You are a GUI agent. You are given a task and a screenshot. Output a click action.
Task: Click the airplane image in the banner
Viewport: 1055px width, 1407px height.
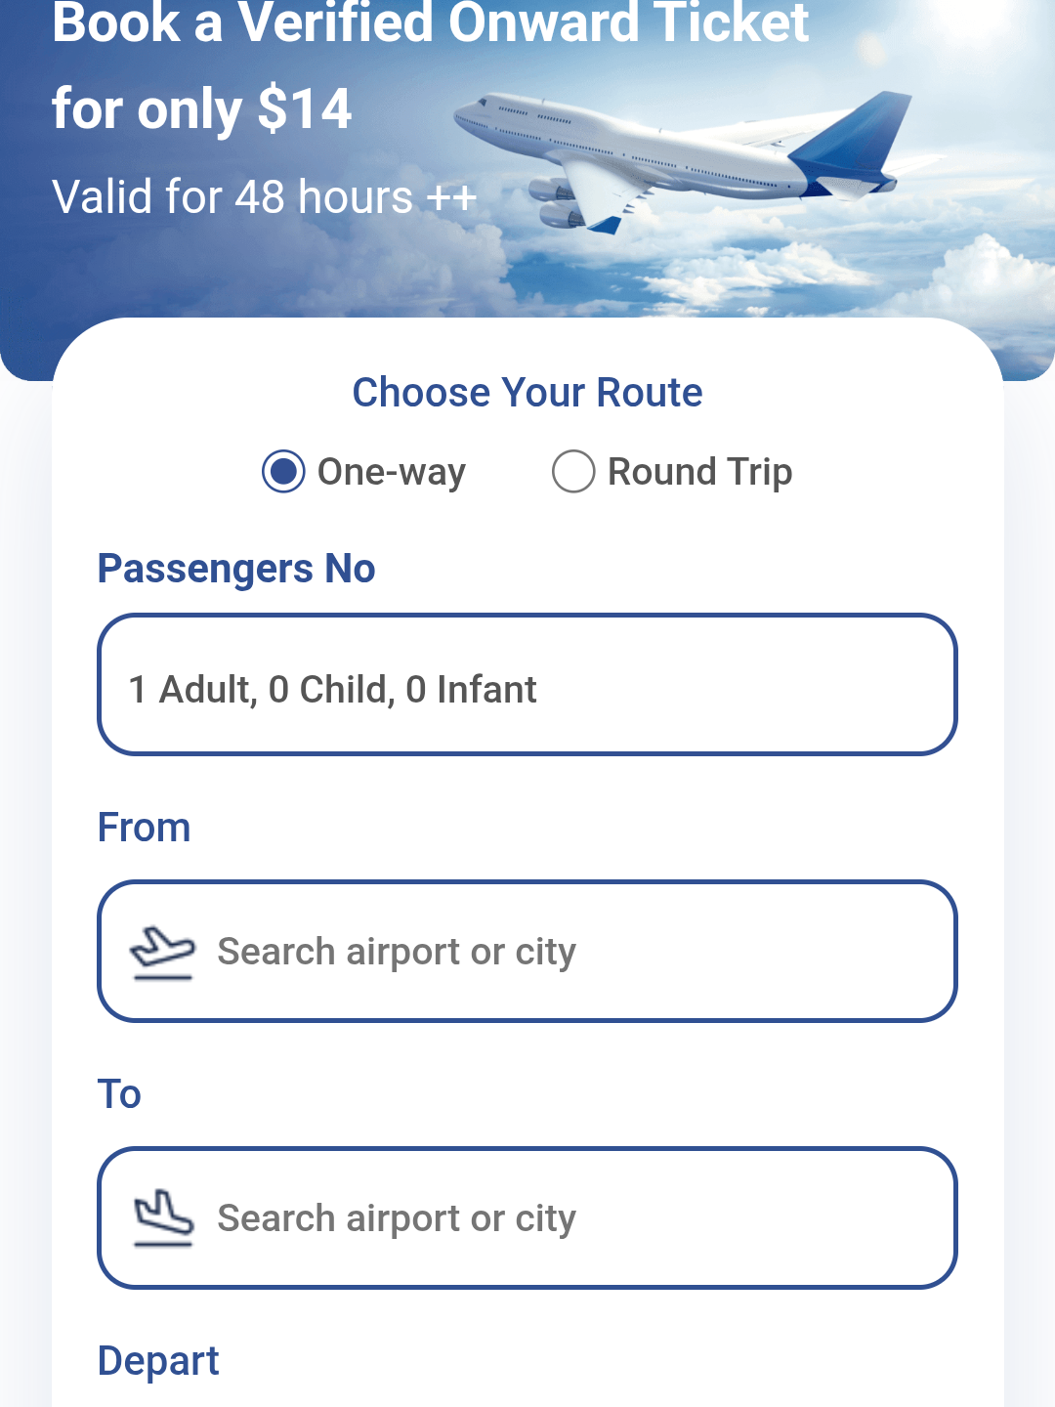(x=674, y=156)
